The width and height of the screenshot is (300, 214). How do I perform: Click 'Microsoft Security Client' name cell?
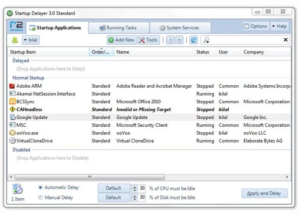point(142,125)
